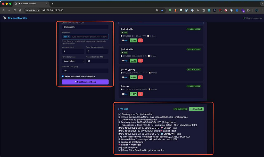Click COMPLETED badge on @farsna job

[x=194, y=86]
